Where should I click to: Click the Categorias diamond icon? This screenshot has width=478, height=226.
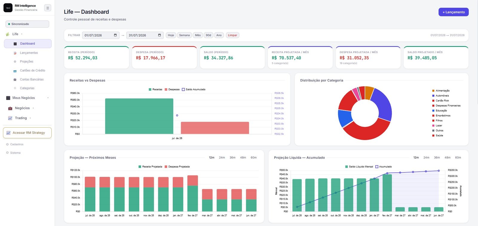(15, 88)
